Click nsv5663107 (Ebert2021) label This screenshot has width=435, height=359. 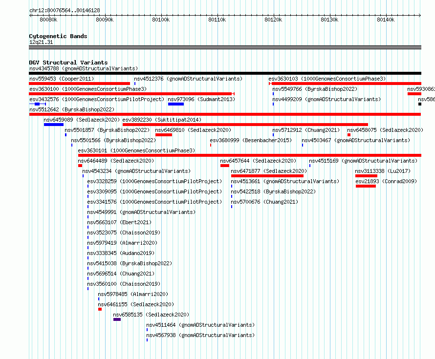tap(120, 222)
